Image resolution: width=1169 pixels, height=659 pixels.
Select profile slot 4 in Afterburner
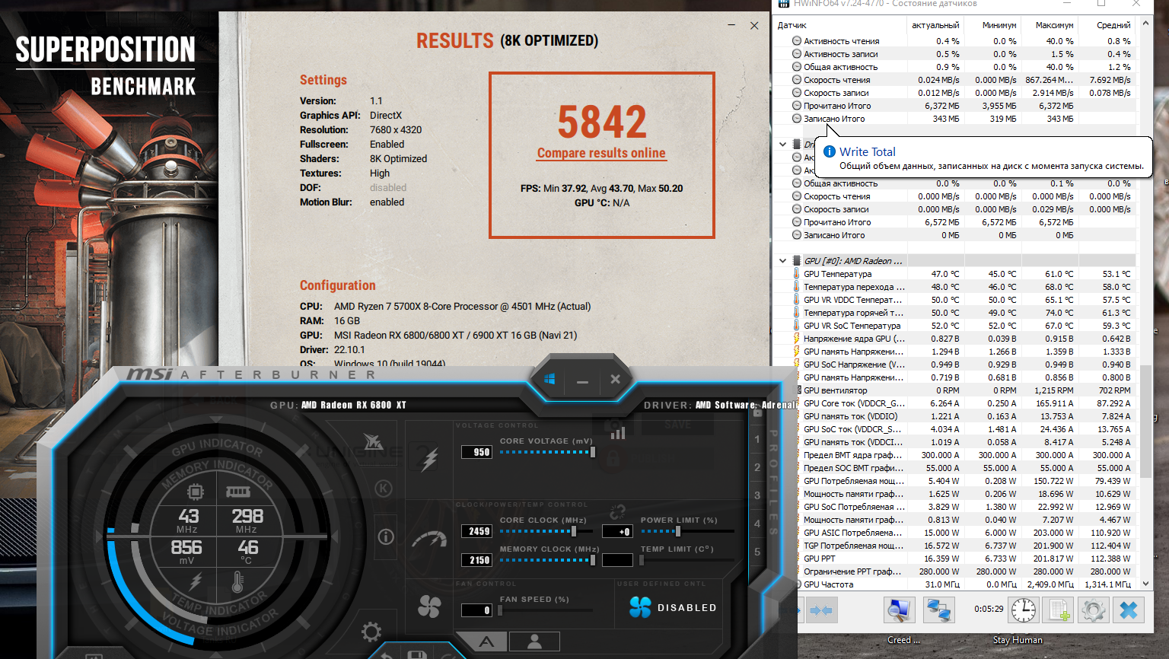click(x=757, y=524)
